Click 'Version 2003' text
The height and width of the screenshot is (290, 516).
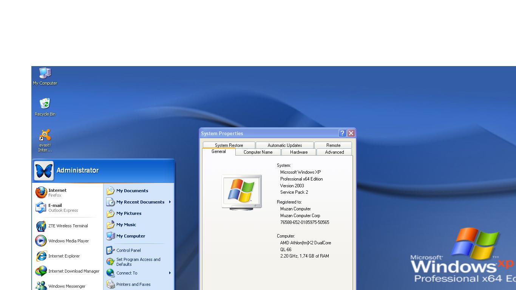click(292, 186)
